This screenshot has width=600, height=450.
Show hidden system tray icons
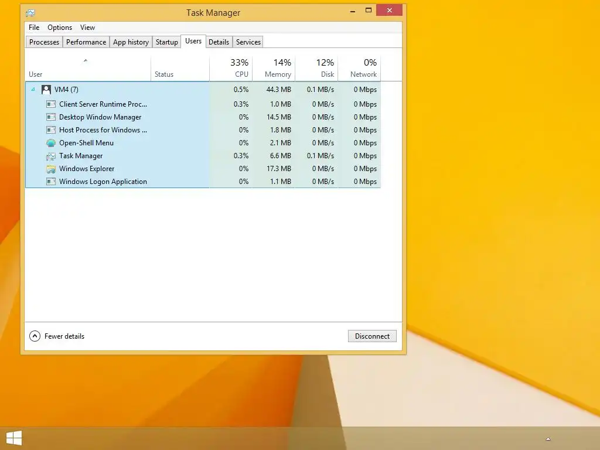click(x=548, y=439)
